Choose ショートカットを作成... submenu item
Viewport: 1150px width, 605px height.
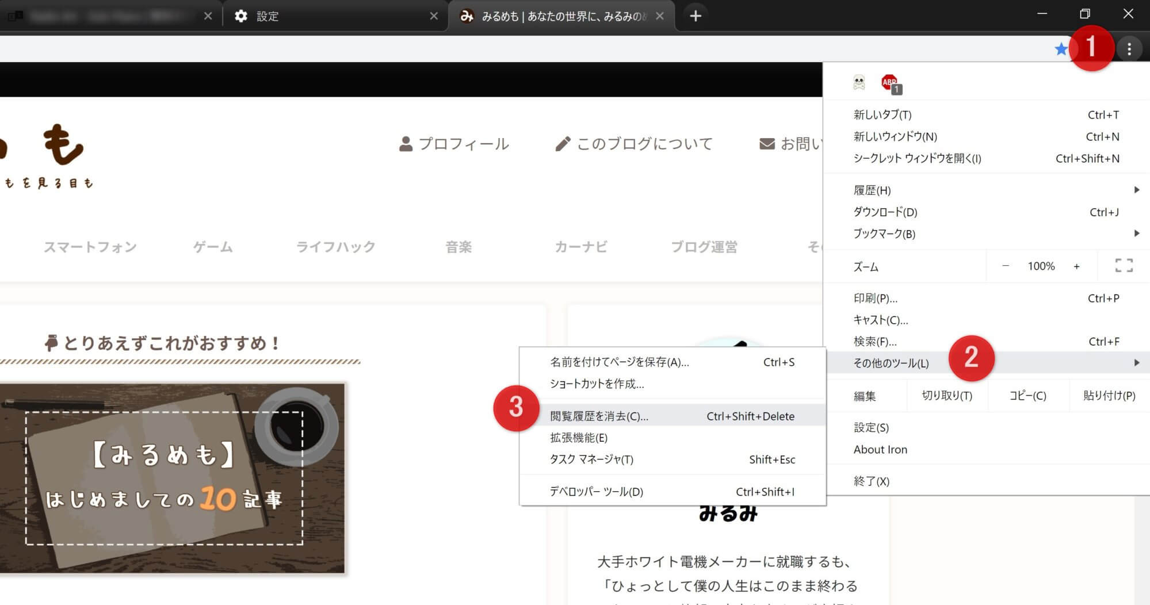pos(673,384)
